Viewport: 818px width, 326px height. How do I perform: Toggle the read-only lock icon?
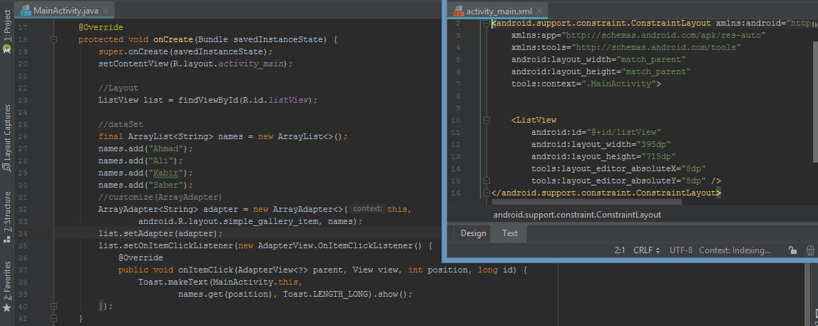point(792,250)
